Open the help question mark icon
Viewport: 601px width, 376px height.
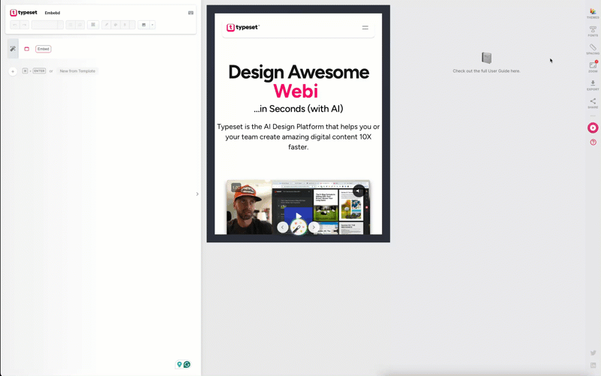[593, 142]
